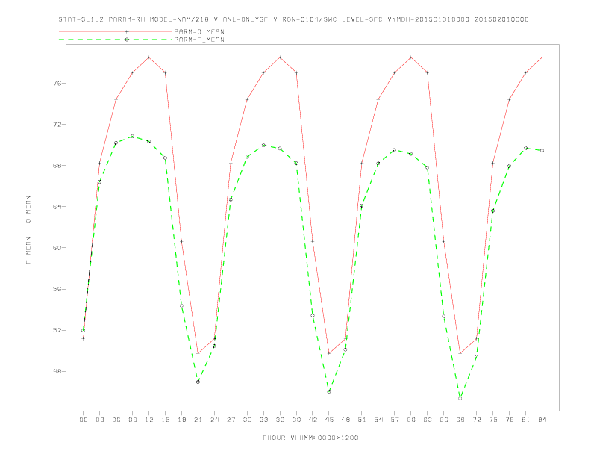Click x-axis forecast hour label 45
591x457 pixels.
click(329, 420)
